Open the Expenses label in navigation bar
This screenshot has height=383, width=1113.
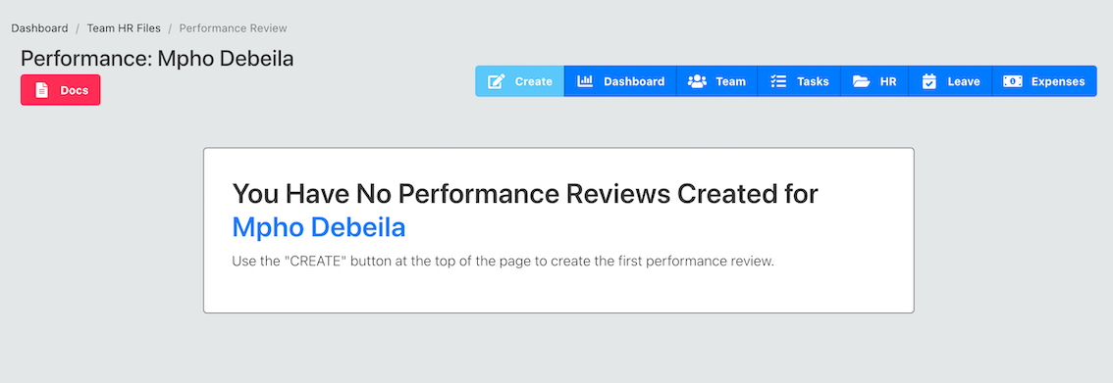[x=1058, y=81]
